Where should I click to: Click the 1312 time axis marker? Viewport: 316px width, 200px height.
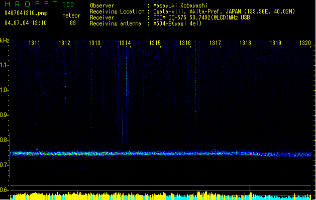coord(64,43)
